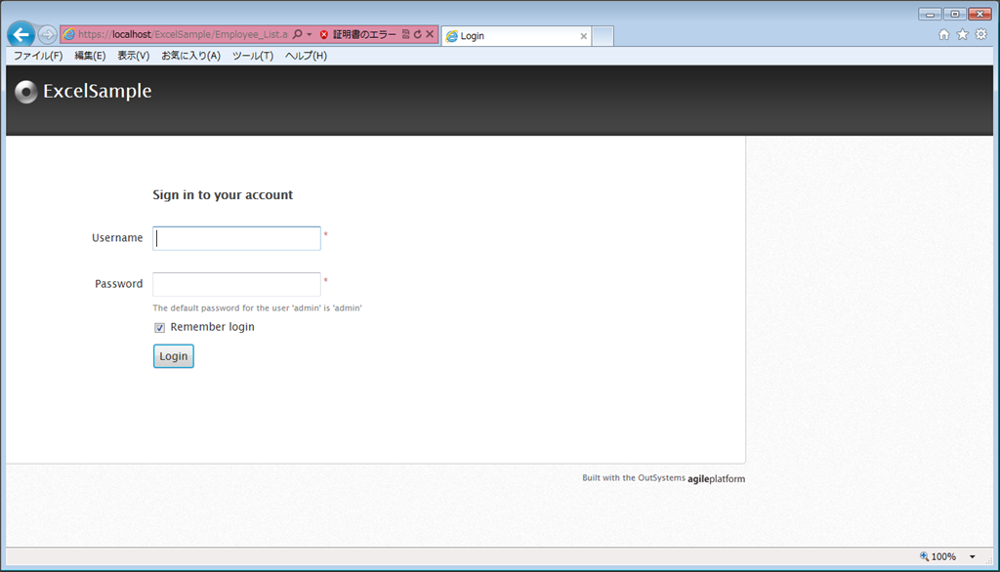Viewport: 1000px width, 572px height.
Task: Refresh the page with the reload icon
Action: [418, 34]
